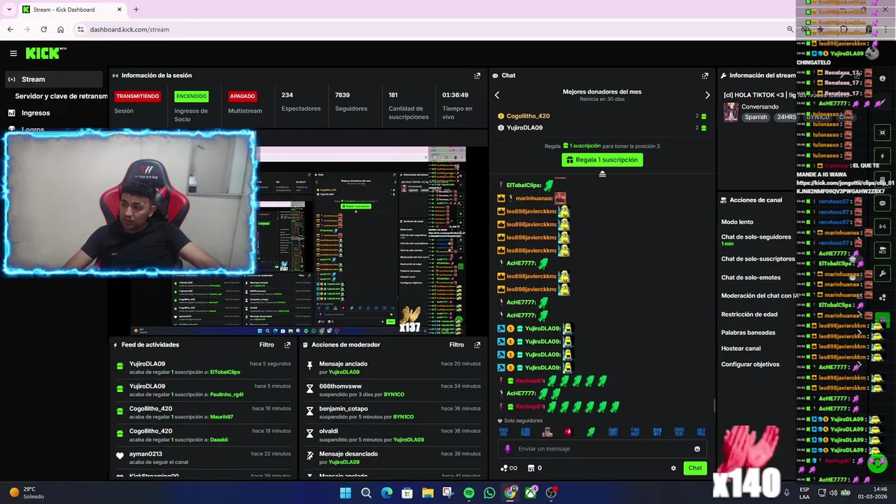Click the Spanish stream tag
Viewport: 896px width, 504px height.
756,118
